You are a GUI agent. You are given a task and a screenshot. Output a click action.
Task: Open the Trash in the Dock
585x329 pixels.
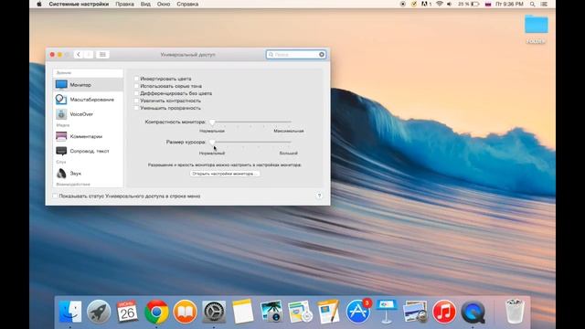point(515,312)
